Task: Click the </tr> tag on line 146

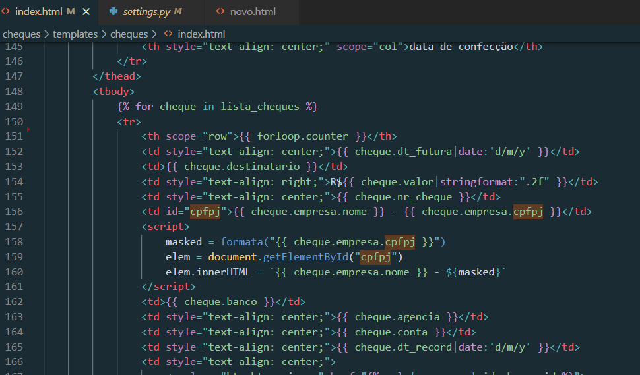Action: click(132, 61)
